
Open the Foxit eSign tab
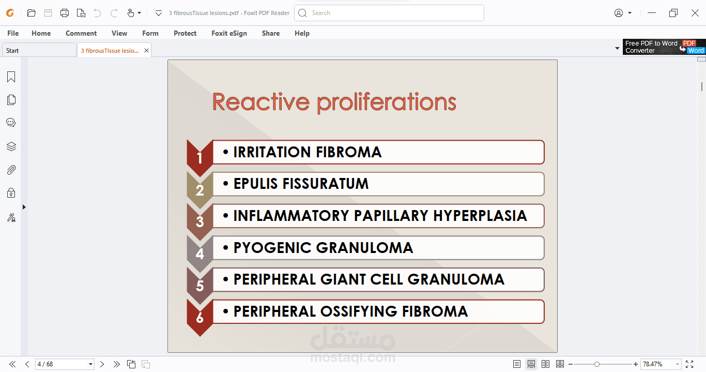pos(229,33)
